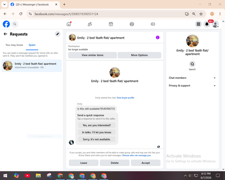225x180 pixels.
Task: Click the purple conversation info icon
Action: [x=157, y=37]
